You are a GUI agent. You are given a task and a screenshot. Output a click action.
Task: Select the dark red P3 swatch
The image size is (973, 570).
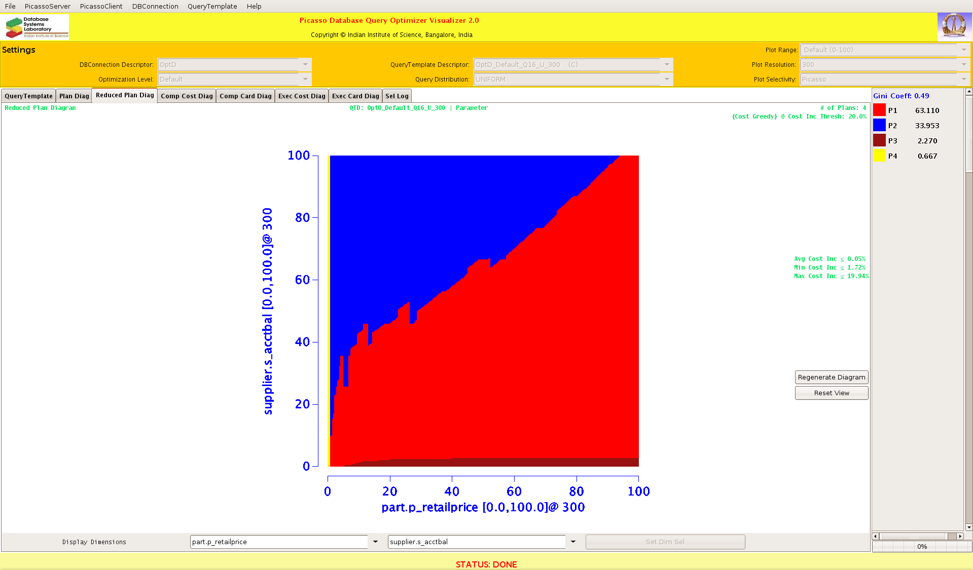879,140
